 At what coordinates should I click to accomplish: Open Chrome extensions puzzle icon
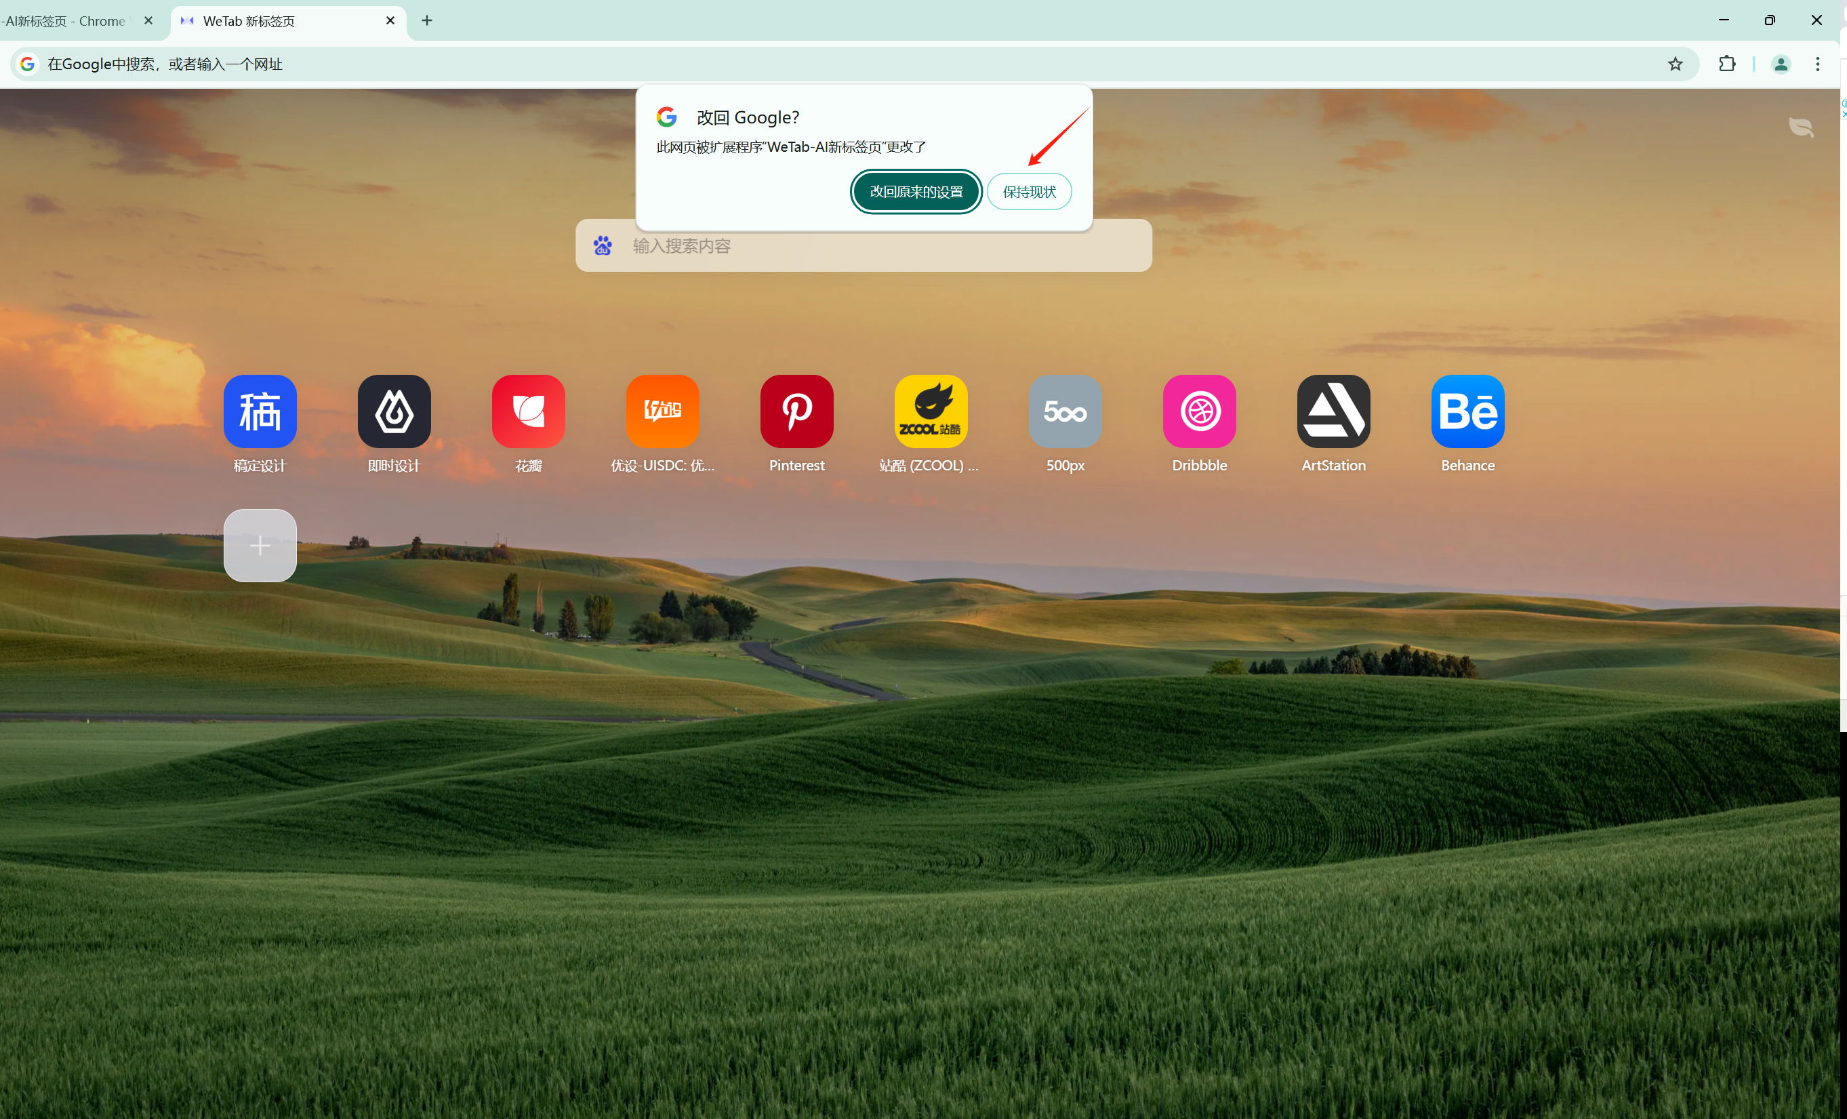click(1726, 64)
